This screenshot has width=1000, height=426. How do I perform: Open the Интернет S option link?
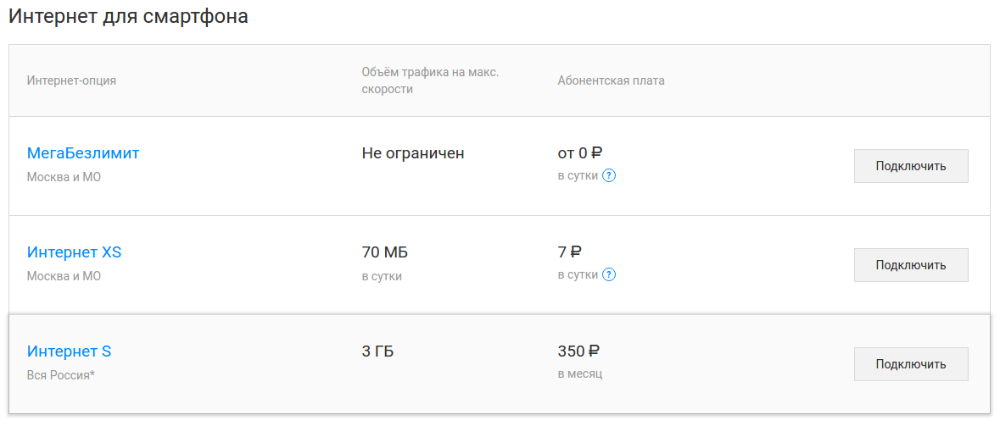click(70, 351)
